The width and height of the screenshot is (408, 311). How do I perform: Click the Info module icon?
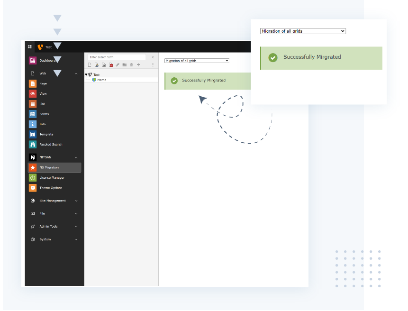pyautogui.click(x=33, y=124)
